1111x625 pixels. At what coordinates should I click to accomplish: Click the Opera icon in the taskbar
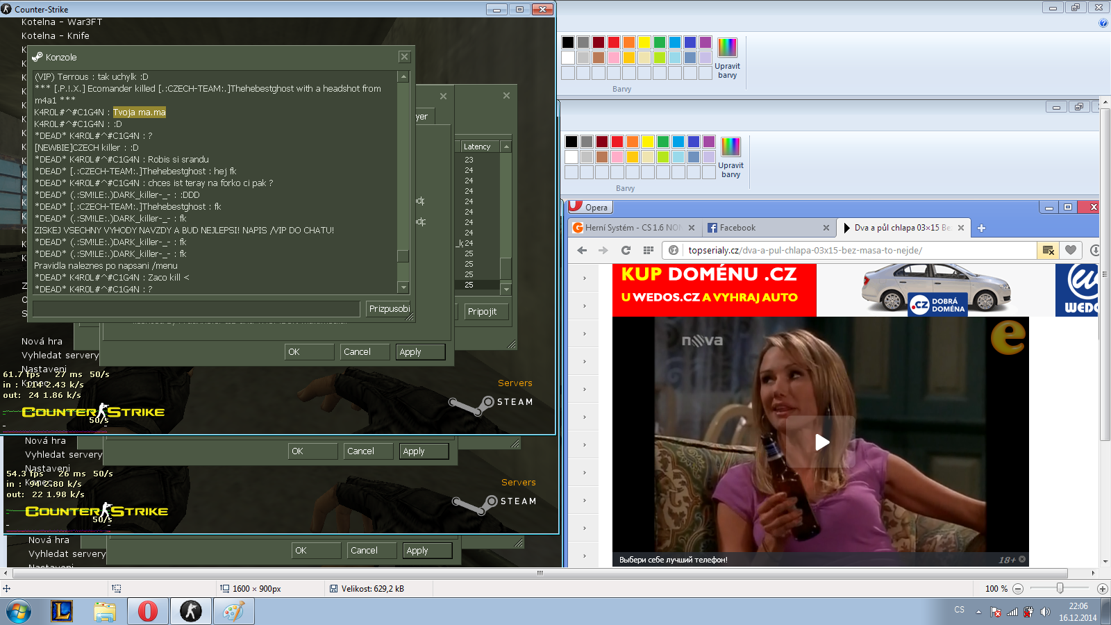tap(147, 611)
